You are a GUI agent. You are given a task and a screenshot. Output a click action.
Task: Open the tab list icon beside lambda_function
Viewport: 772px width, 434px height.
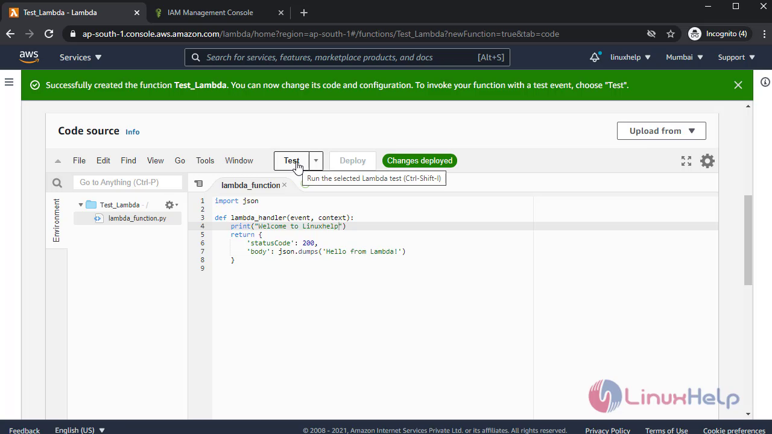click(198, 184)
